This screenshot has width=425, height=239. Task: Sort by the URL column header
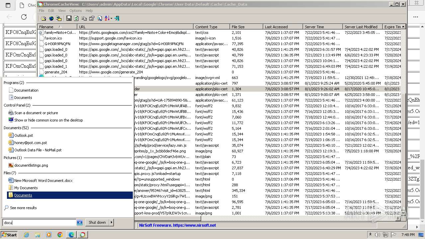[135, 27]
